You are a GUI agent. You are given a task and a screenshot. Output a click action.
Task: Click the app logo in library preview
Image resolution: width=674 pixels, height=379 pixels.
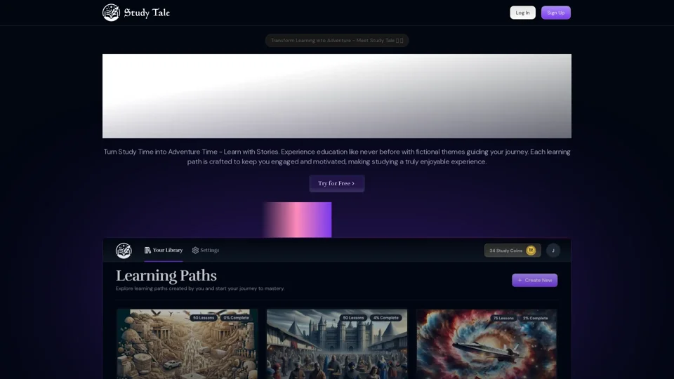124,251
